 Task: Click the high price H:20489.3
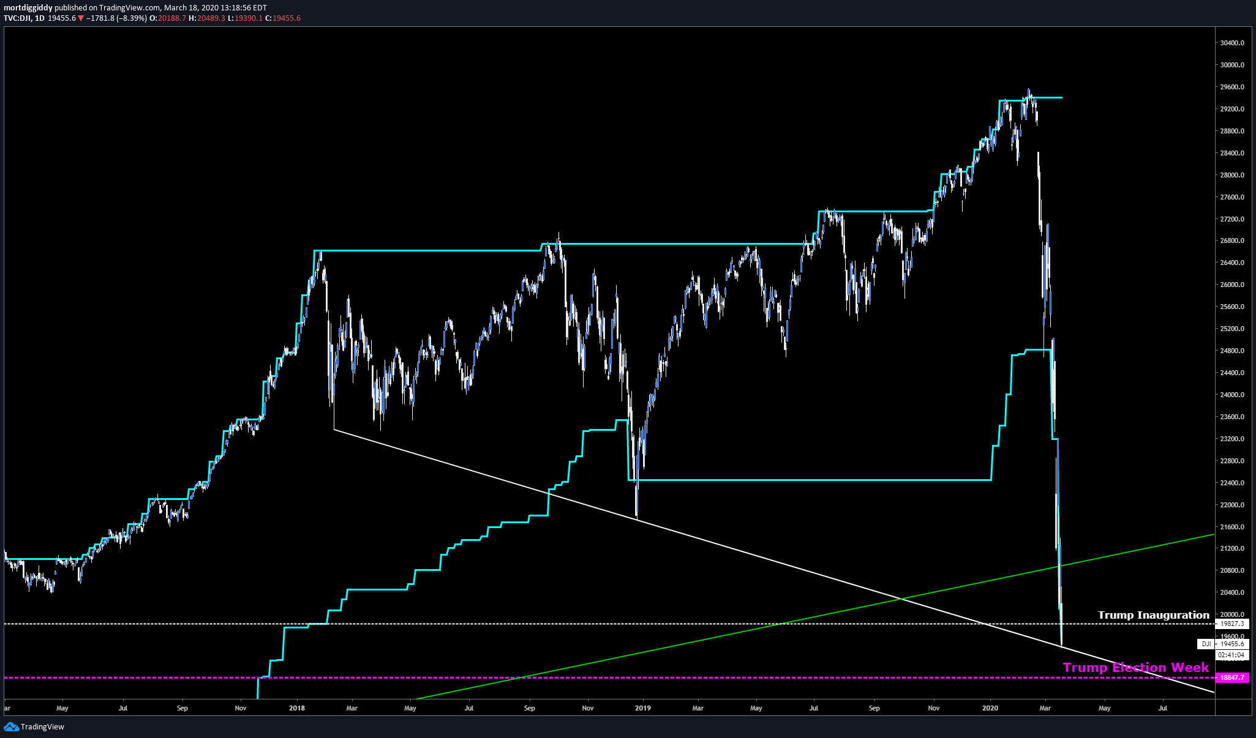(207, 18)
